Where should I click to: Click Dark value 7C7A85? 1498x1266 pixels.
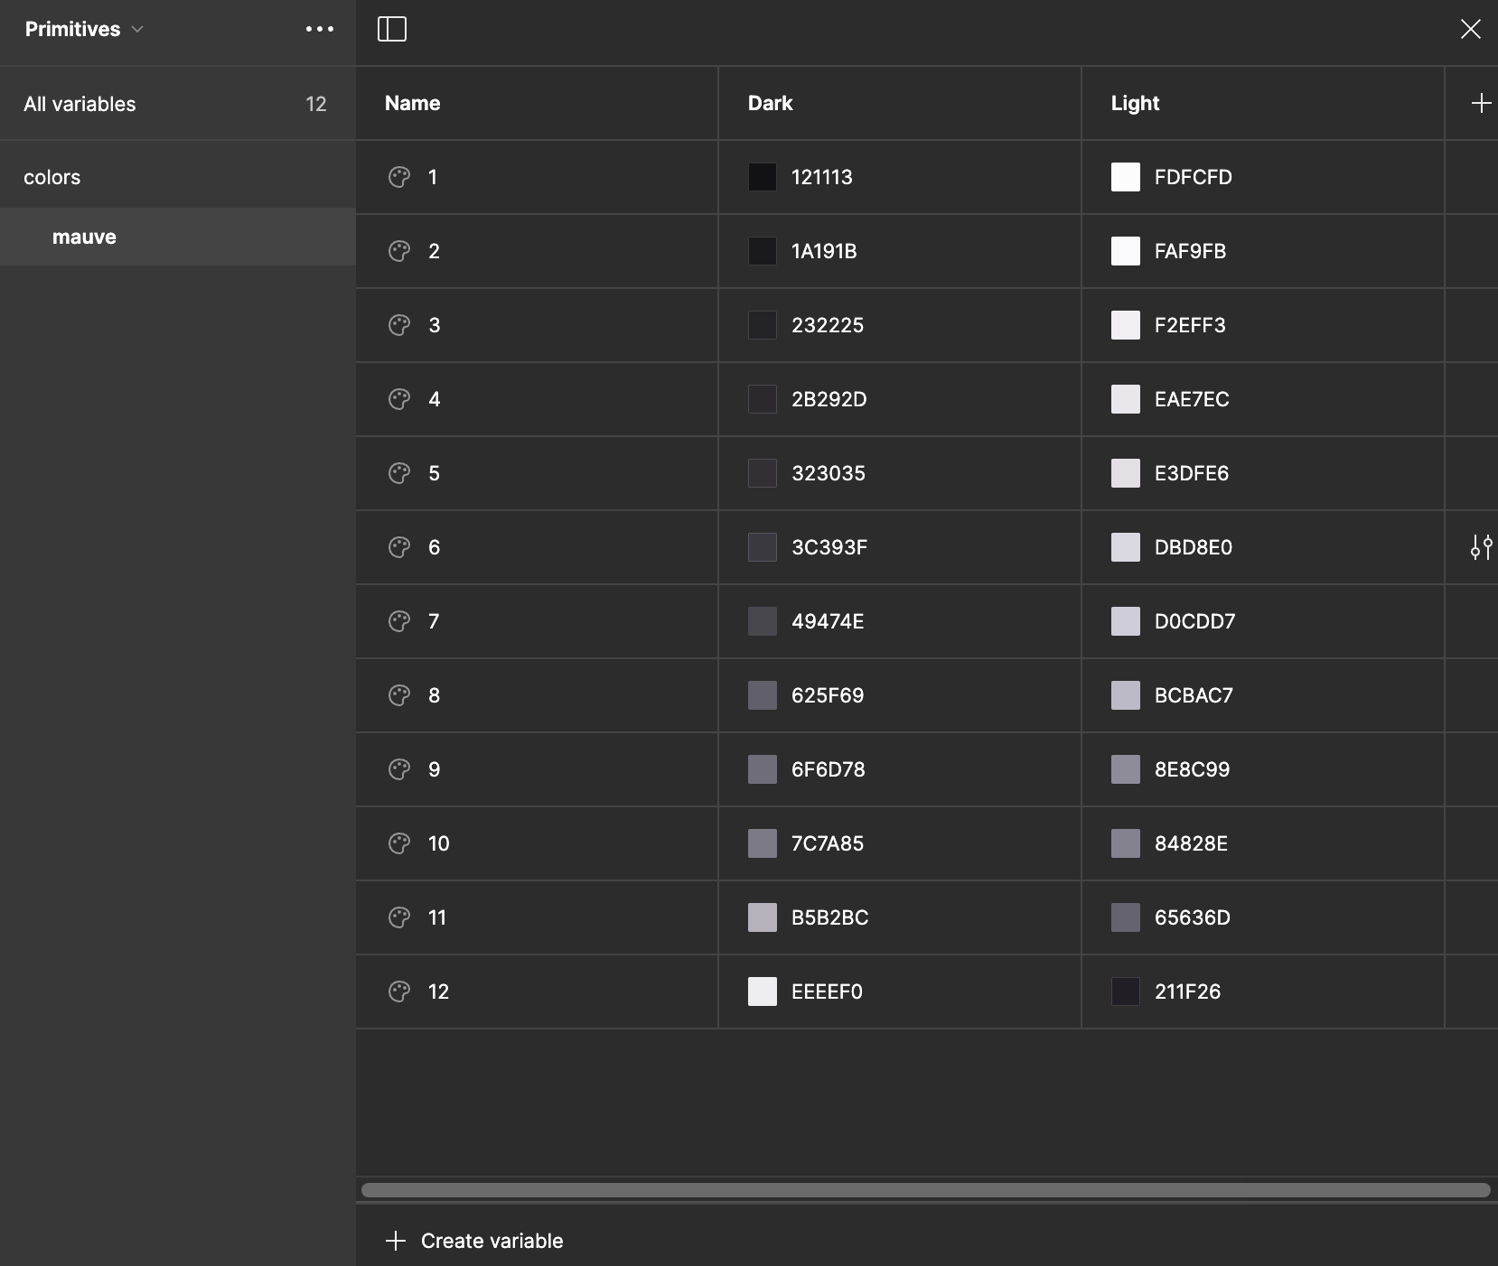tap(828, 843)
